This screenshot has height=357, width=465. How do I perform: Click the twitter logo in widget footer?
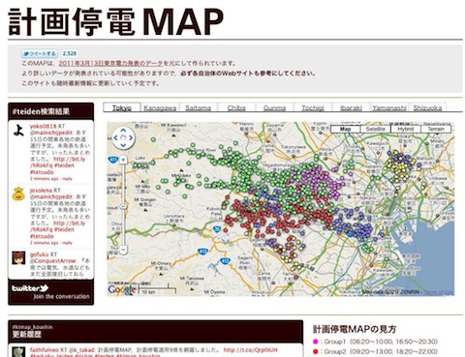click(30, 288)
